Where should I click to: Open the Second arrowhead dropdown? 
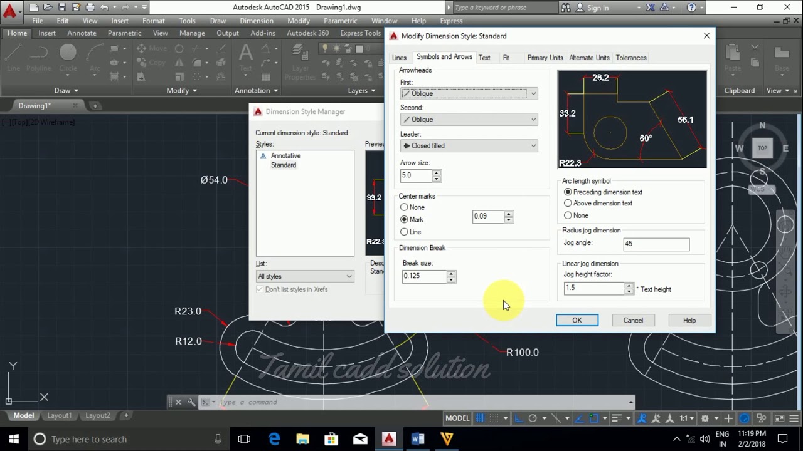tap(469, 120)
